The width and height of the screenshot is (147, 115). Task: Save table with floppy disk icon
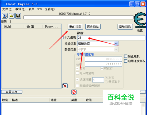click(18, 16)
